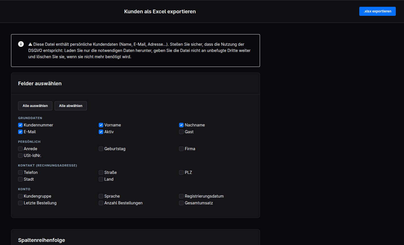Select all fields with Alle auswählen

coord(35,106)
